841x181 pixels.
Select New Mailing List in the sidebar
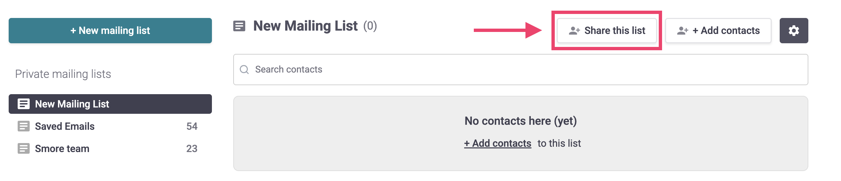coord(72,104)
